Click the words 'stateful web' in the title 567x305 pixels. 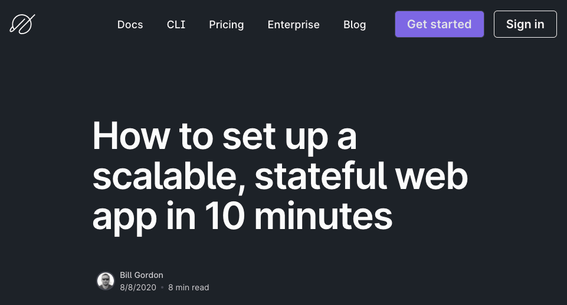[x=361, y=176]
